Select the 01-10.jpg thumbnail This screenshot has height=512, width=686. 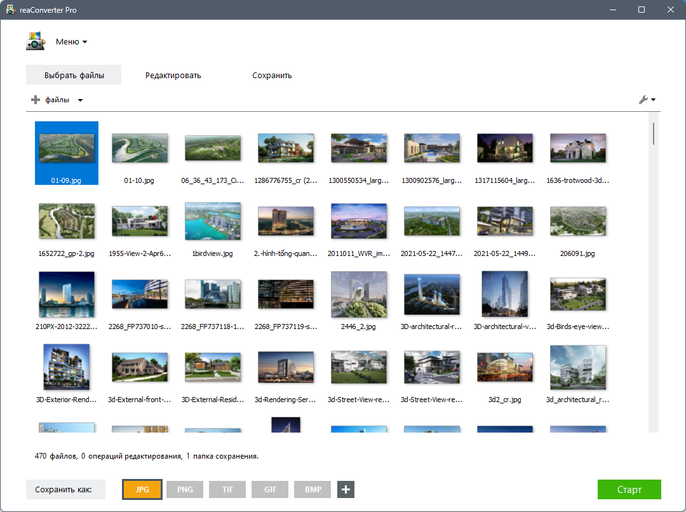point(140,147)
